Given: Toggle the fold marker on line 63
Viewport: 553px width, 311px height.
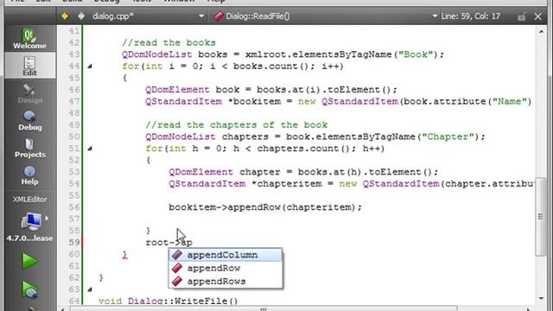Looking at the screenshot, I should tap(90, 289).
